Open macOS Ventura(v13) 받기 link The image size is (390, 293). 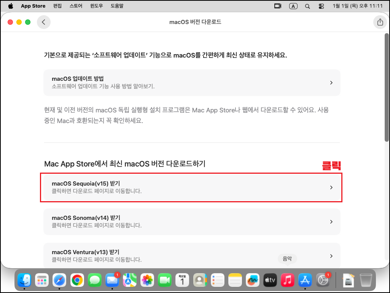[x=192, y=256]
